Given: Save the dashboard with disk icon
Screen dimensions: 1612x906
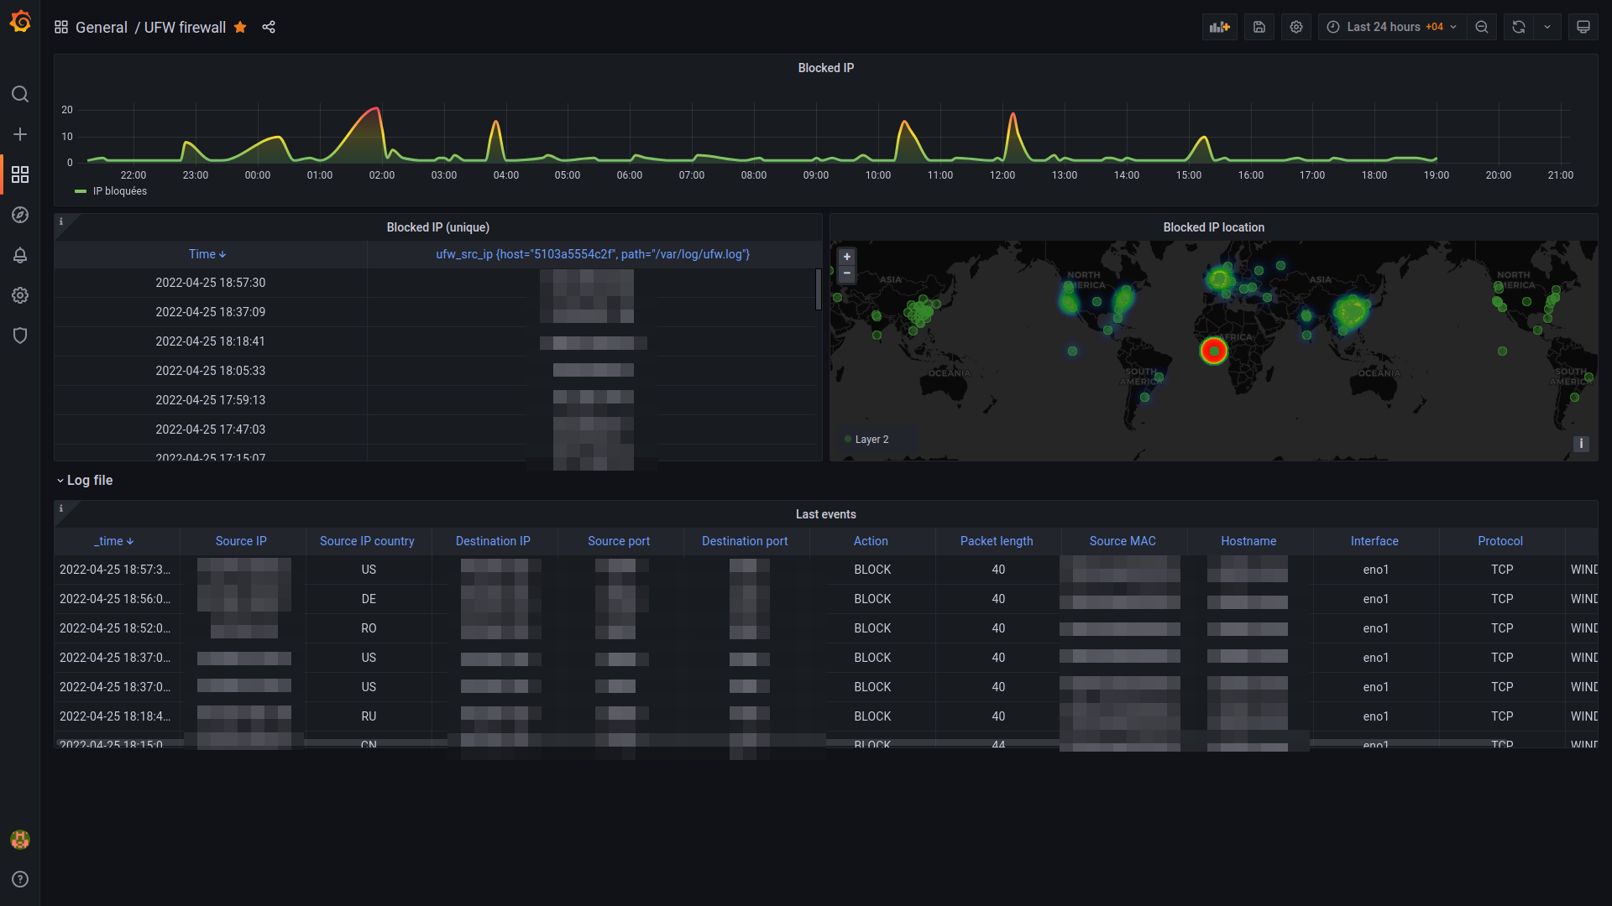Looking at the screenshot, I should point(1259,27).
